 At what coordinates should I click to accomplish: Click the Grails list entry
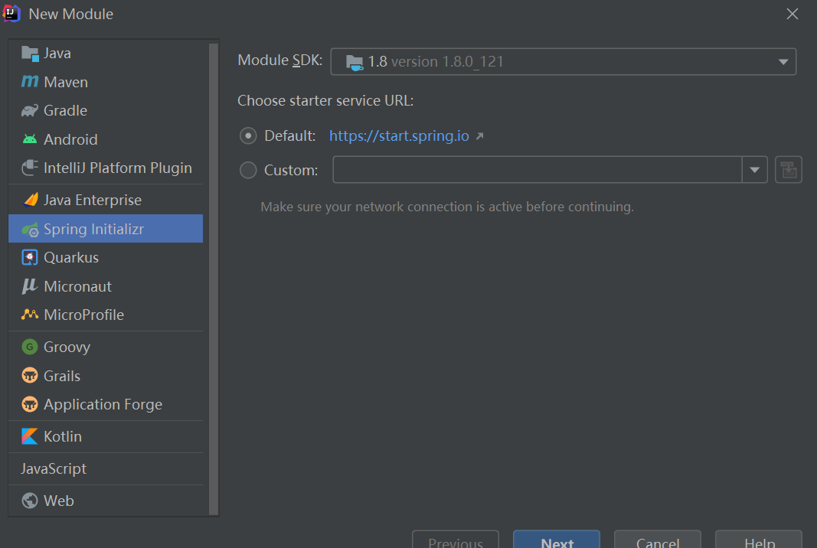[x=106, y=376]
